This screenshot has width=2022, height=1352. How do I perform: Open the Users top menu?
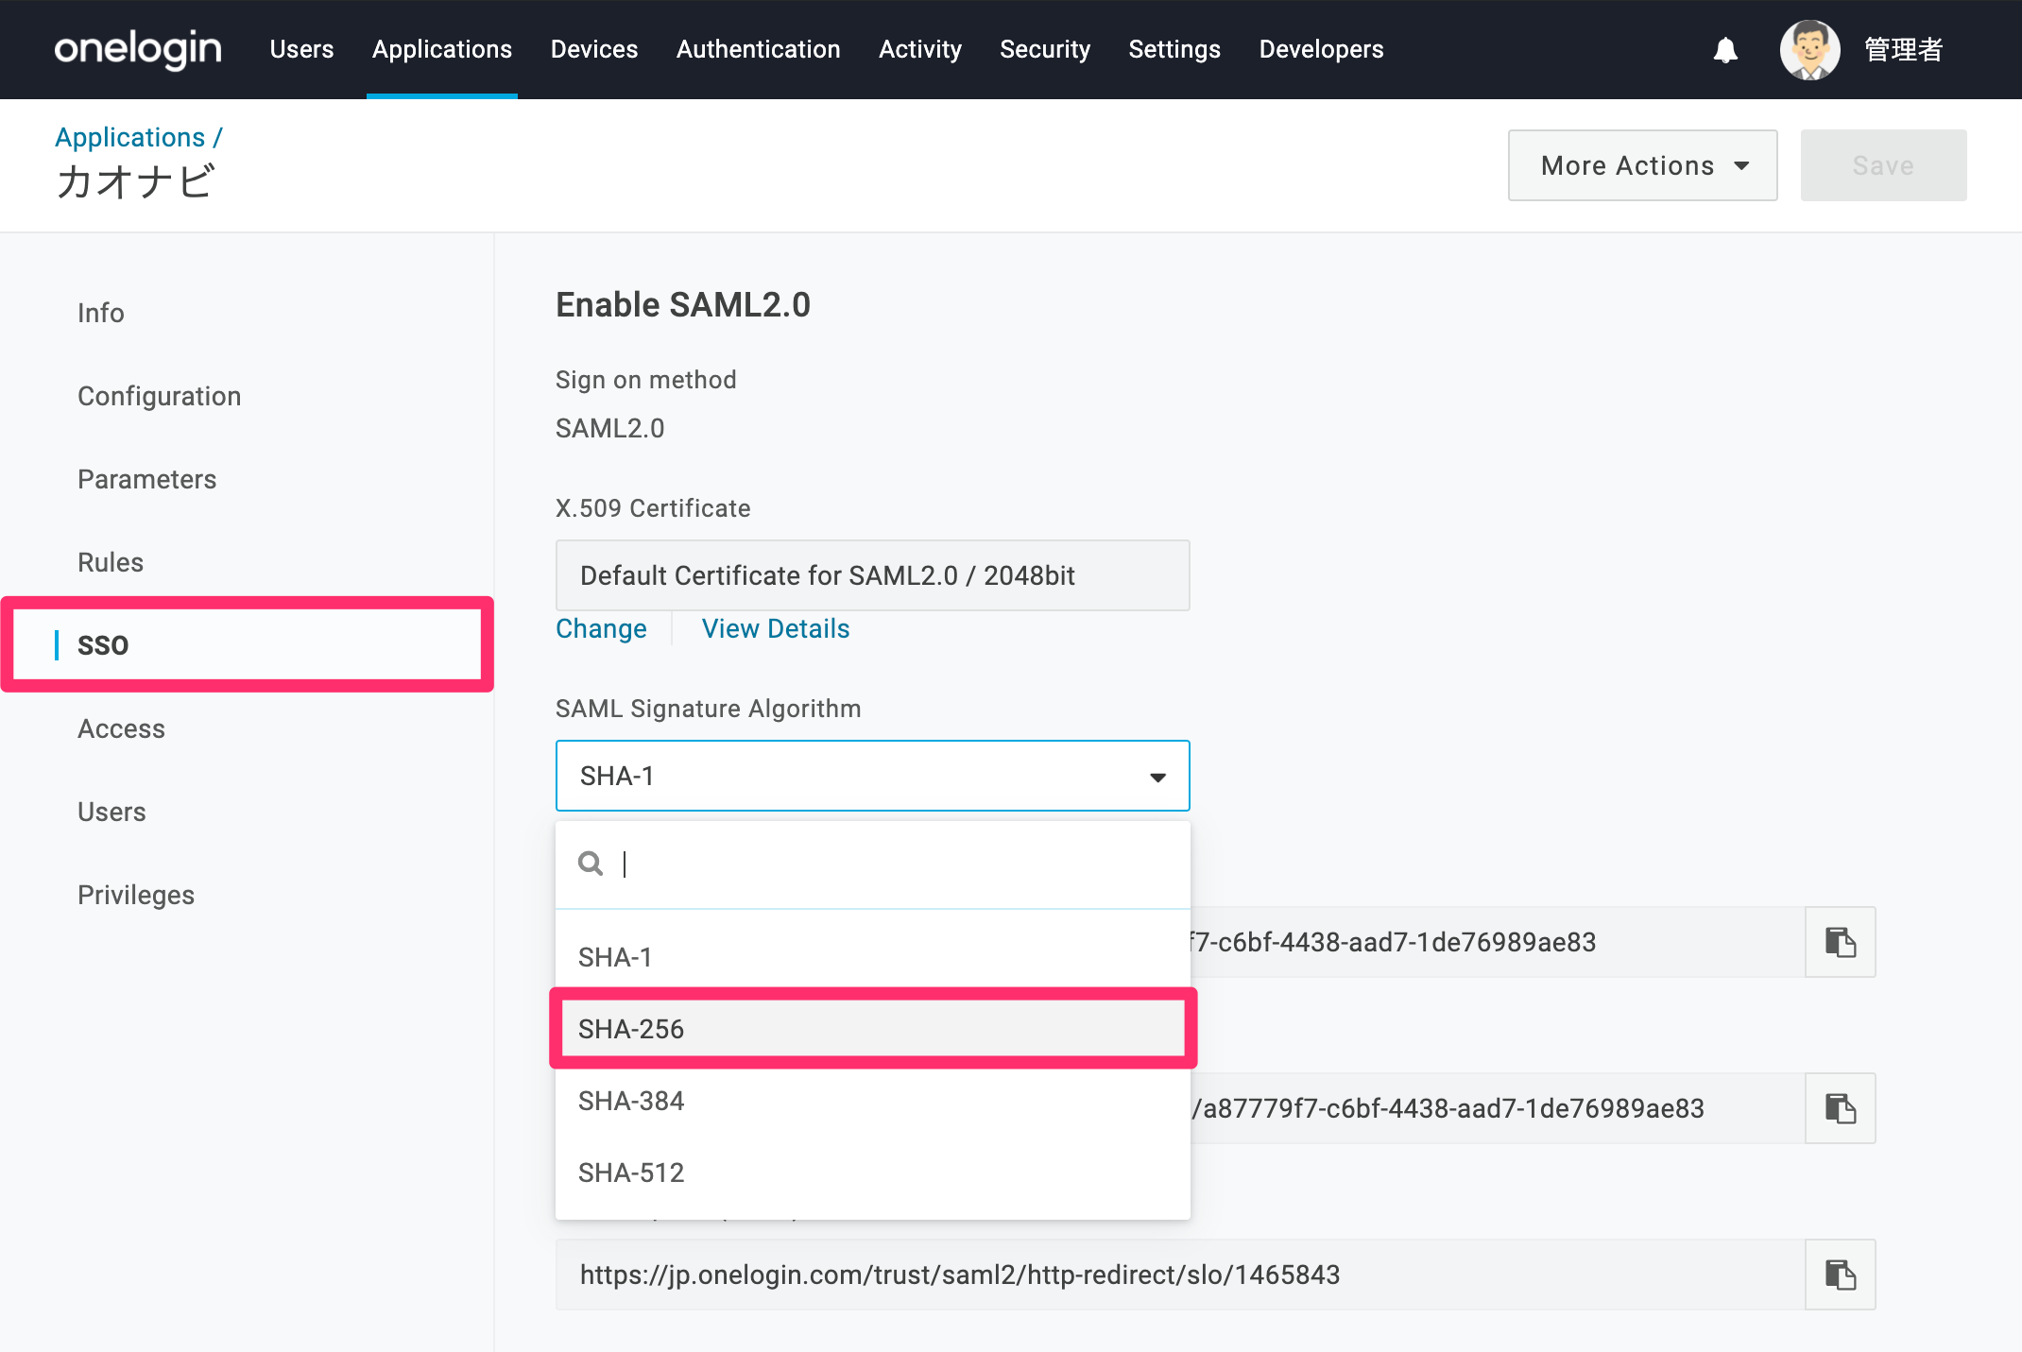(x=301, y=49)
